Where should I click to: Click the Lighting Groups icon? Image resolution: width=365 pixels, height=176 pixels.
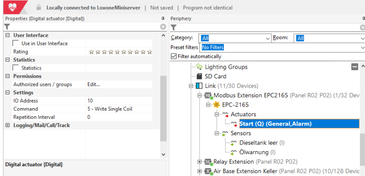click(x=199, y=67)
